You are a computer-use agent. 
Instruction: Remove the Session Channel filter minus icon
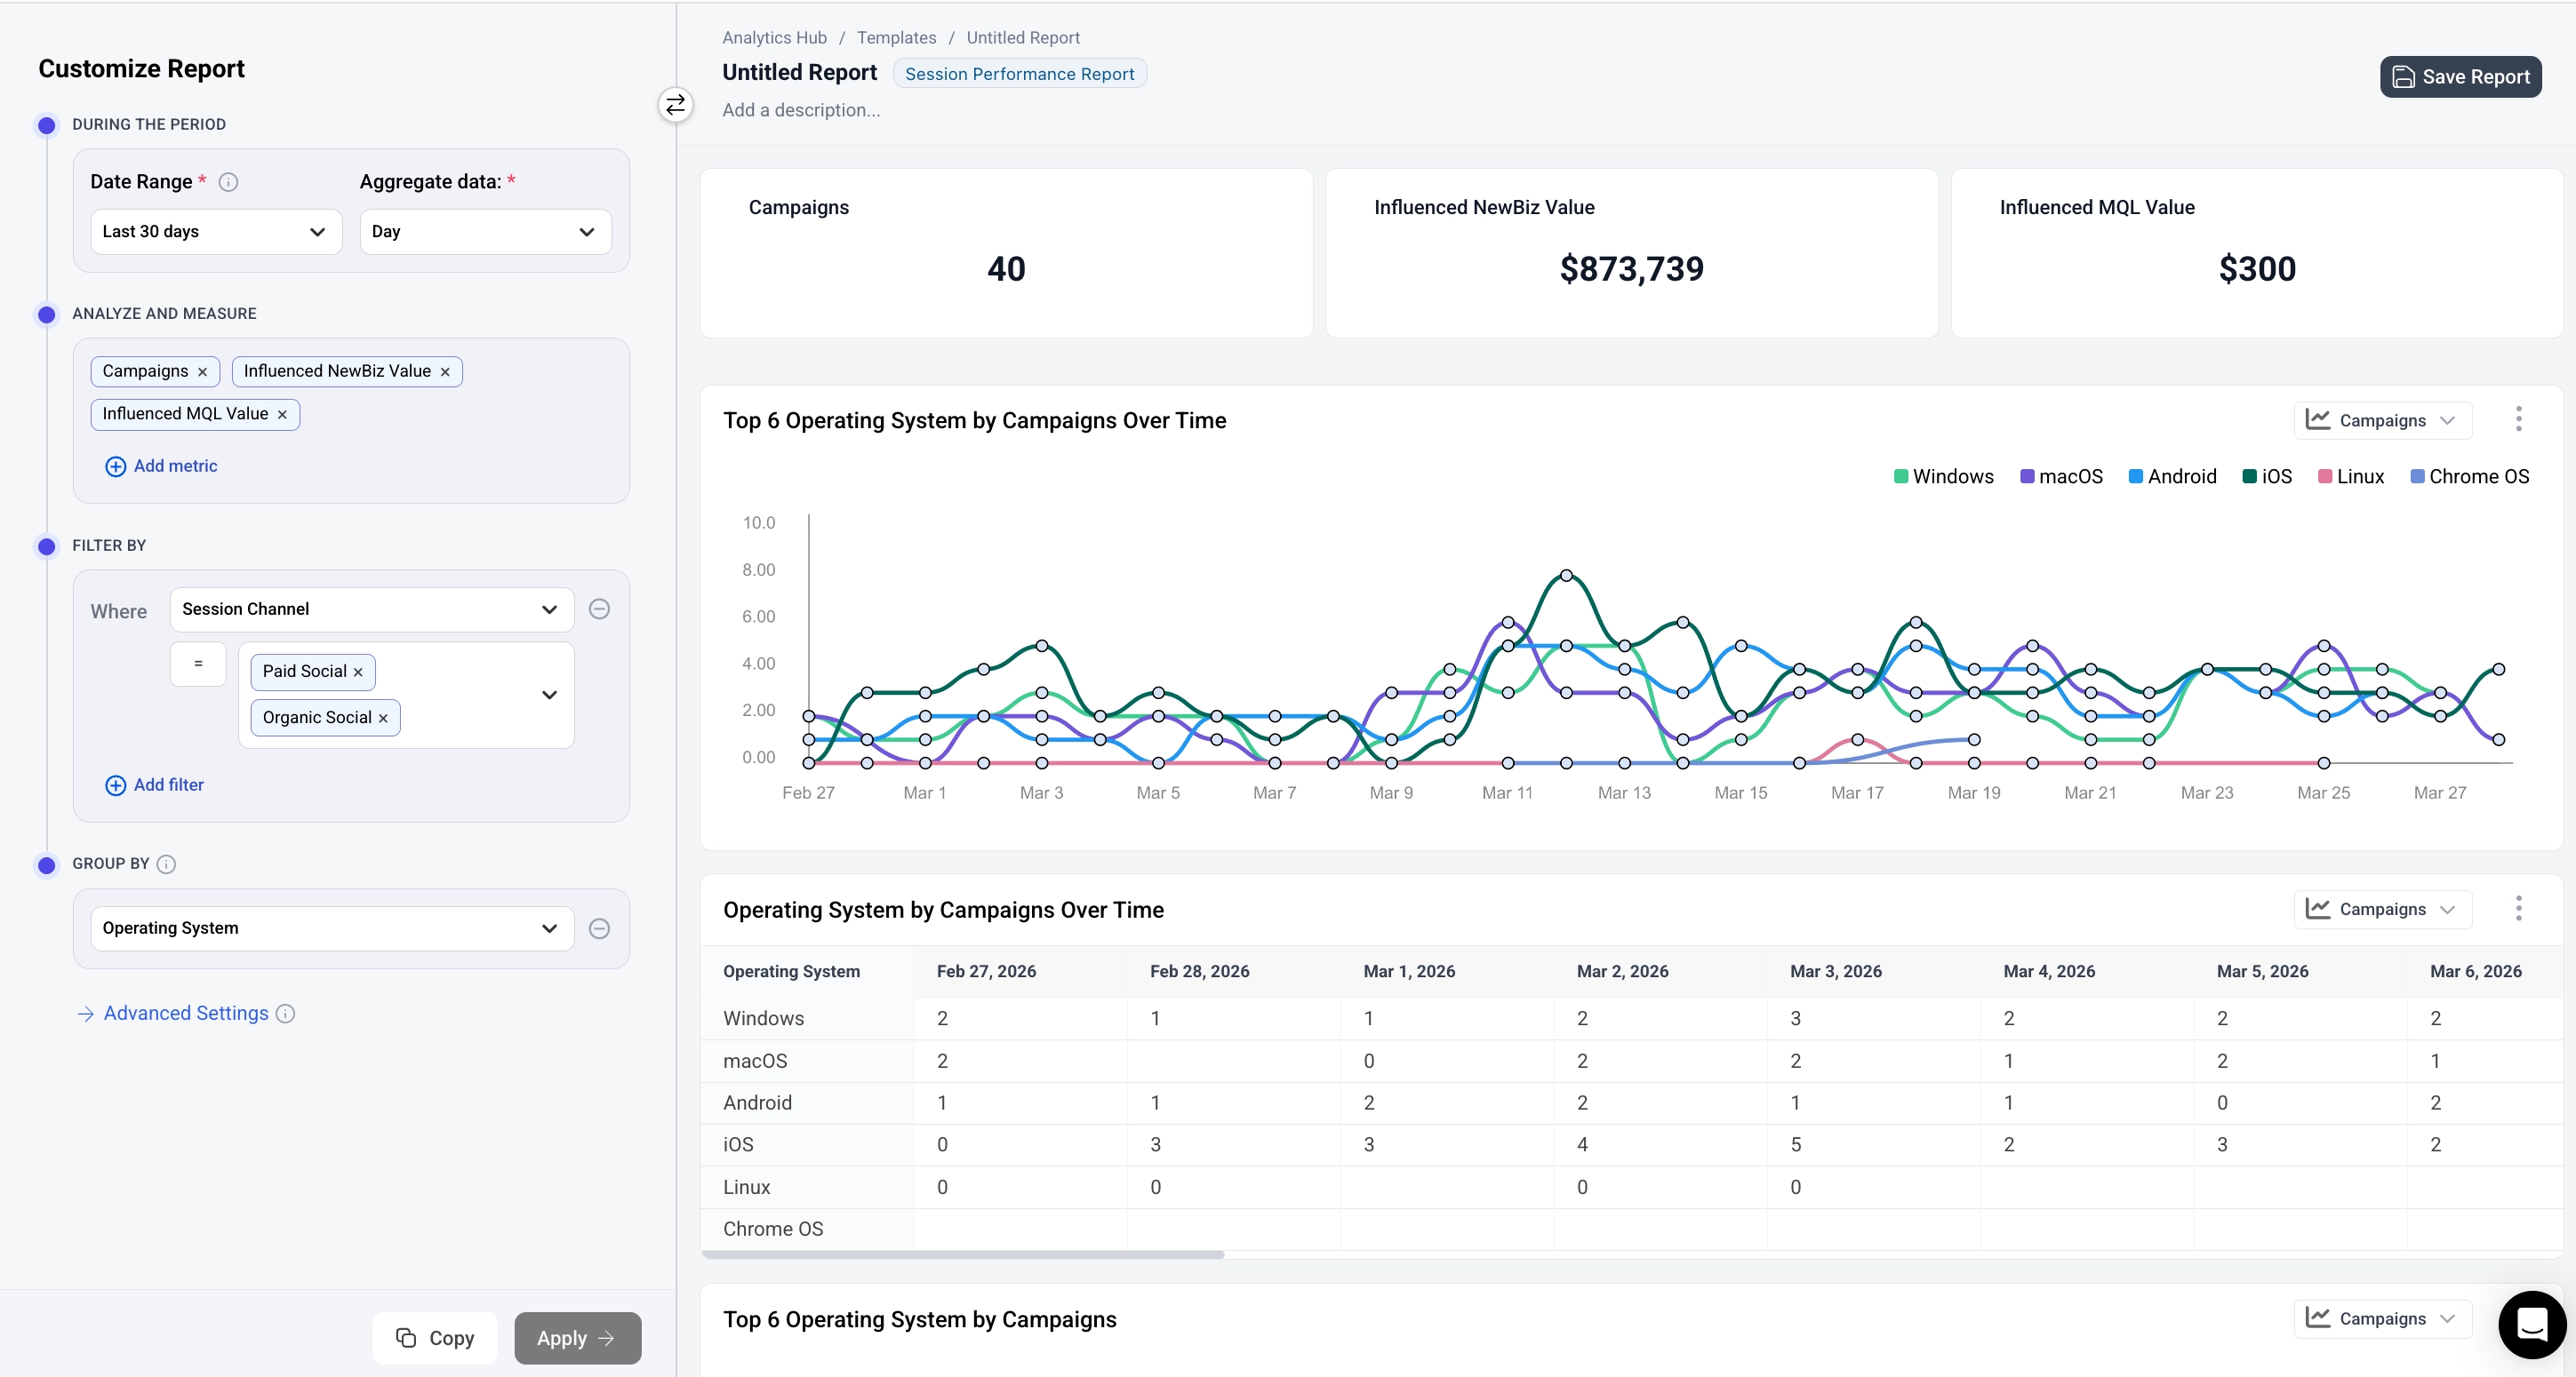pyautogui.click(x=599, y=609)
